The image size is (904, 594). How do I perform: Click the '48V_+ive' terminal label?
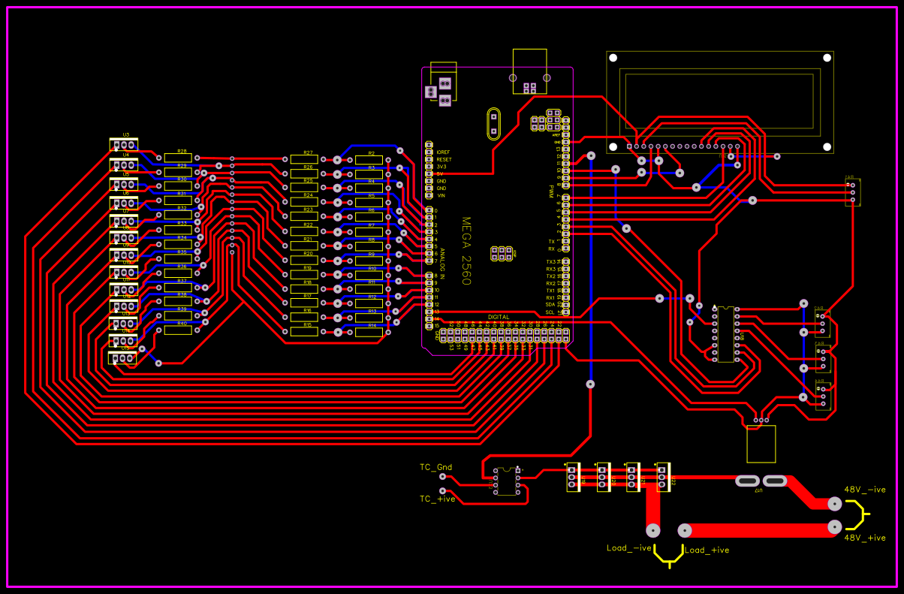(866, 538)
